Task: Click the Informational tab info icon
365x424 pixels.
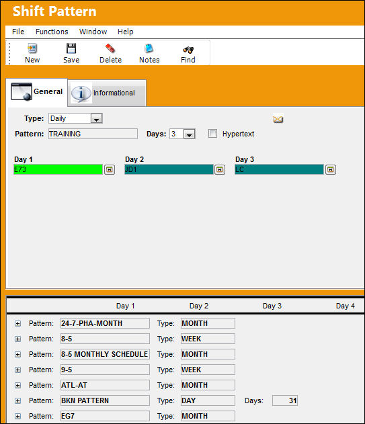Action: (81, 93)
